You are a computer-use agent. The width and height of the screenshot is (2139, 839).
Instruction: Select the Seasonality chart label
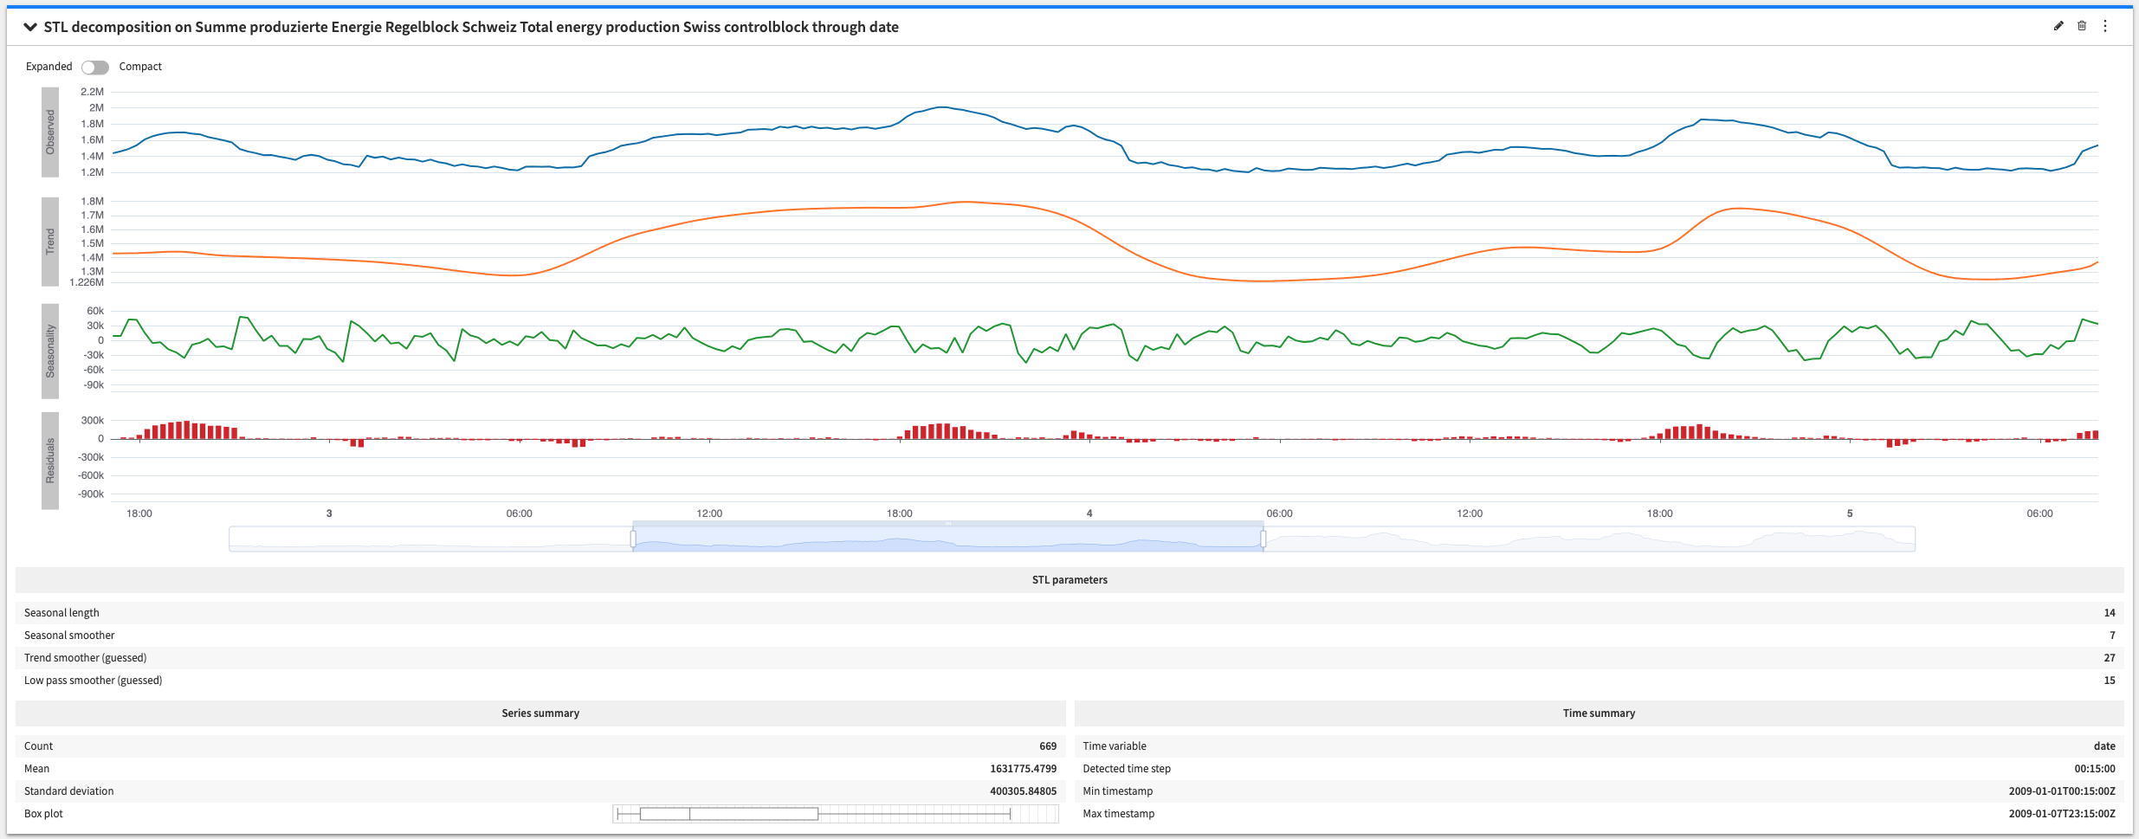(50, 351)
